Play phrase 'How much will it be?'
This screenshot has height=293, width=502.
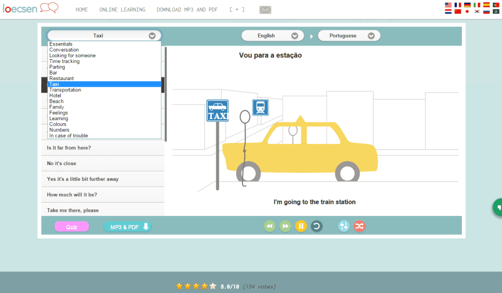coord(103,195)
